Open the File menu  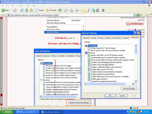3,6
